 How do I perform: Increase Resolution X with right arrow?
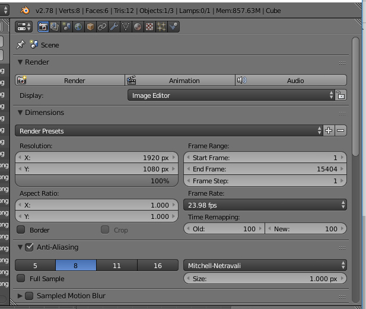174,158
